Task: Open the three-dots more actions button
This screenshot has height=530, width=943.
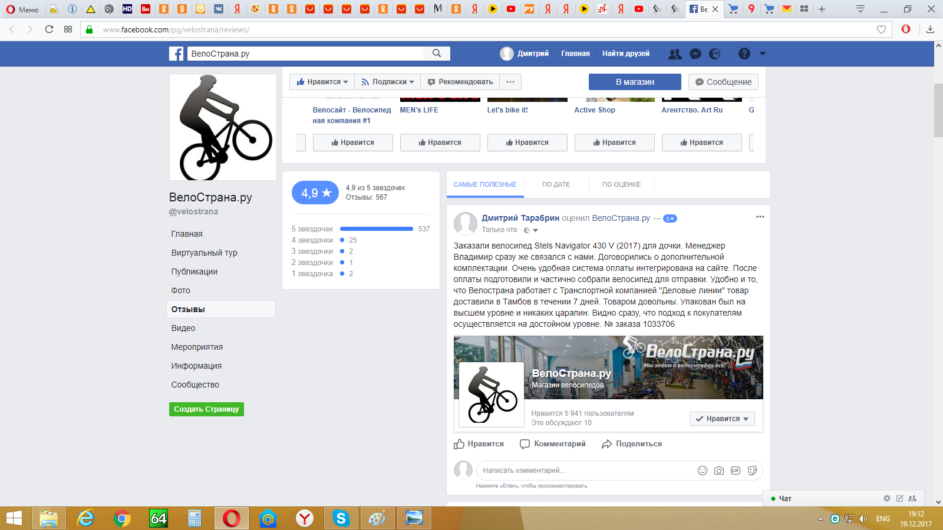Action: pos(510,82)
